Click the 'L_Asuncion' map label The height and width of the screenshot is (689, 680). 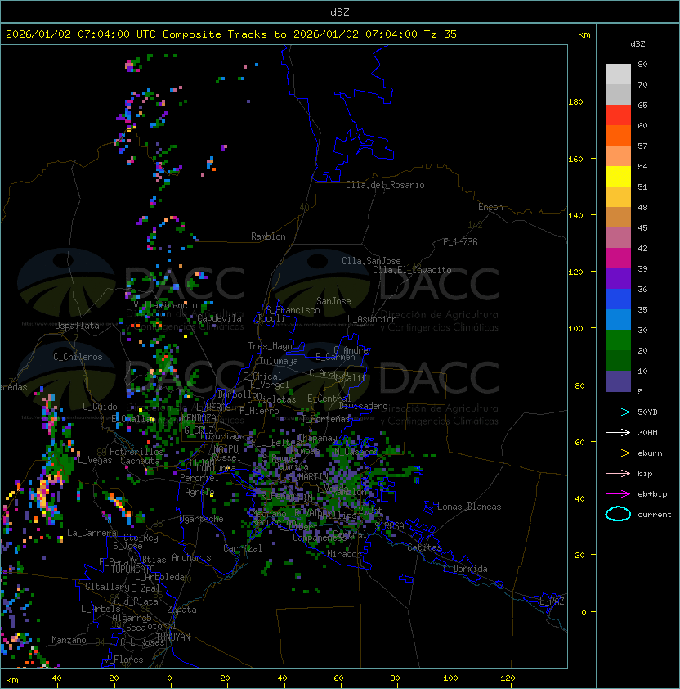pos(372,319)
